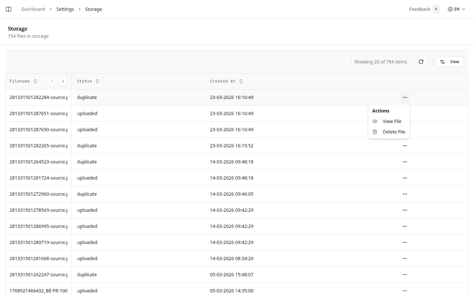This screenshot has width=474, height=296.
Task: Sort the table by Status
Action: (x=88, y=81)
